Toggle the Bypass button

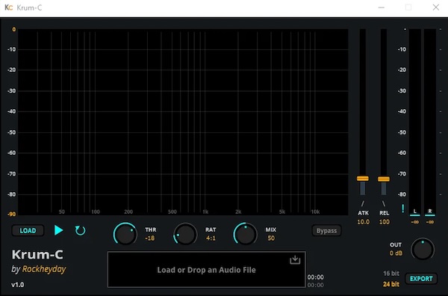point(326,230)
